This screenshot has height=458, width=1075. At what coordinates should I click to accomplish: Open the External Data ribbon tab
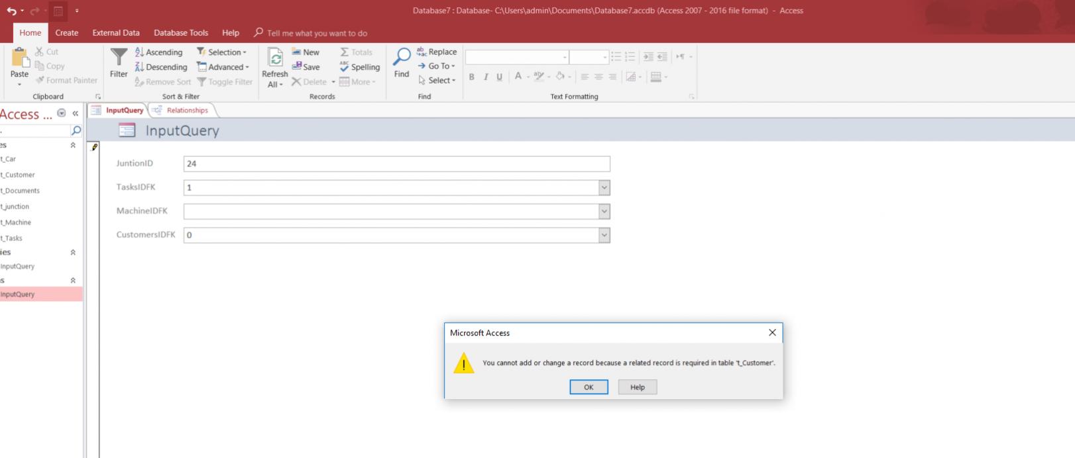(x=116, y=32)
